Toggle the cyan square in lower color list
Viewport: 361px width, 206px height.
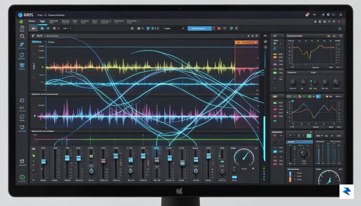[275, 152]
